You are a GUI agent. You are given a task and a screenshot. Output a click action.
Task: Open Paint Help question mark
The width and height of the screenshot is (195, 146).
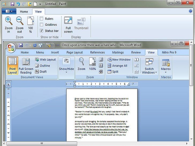click(x=190, y=11)
